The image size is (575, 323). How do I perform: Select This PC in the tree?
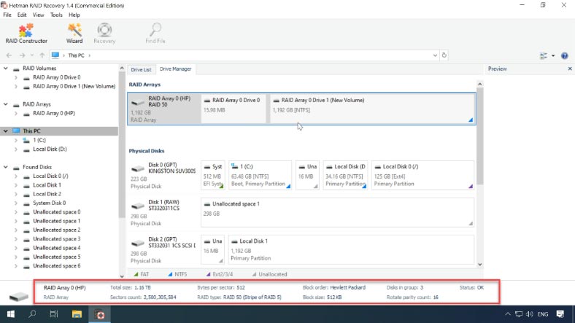pos(31,131)
